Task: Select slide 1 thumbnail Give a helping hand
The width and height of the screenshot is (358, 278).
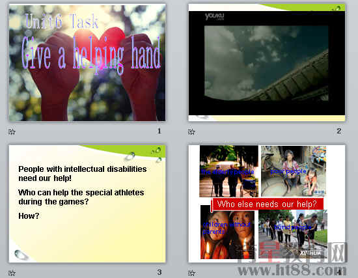Action: [x=87, y=63]
